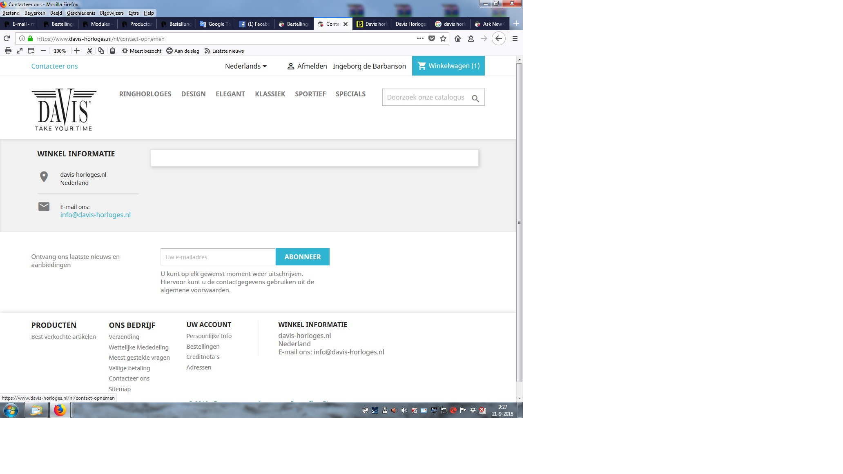Click the page's vertical scrollbar

519,223
